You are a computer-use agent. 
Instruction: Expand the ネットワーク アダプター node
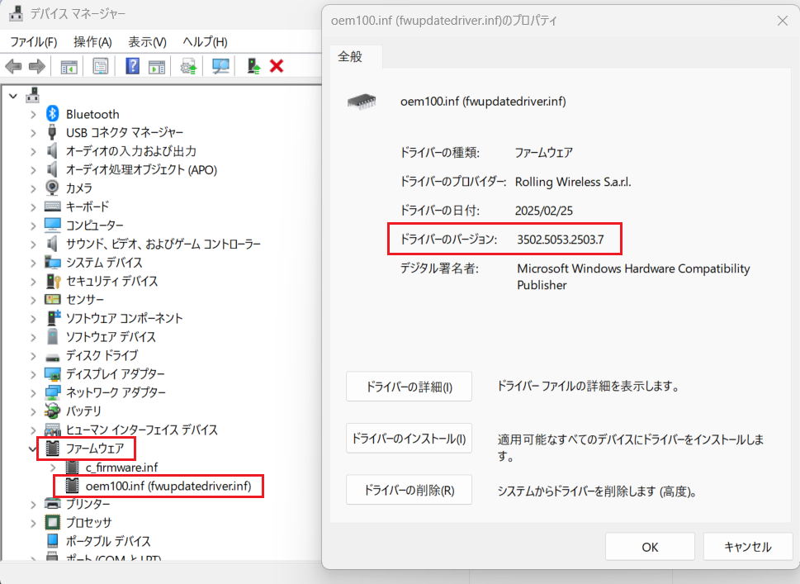coord(33,392)
